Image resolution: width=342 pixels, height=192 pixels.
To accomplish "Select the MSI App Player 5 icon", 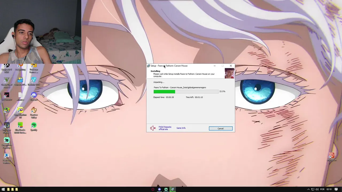I will 7,128.
